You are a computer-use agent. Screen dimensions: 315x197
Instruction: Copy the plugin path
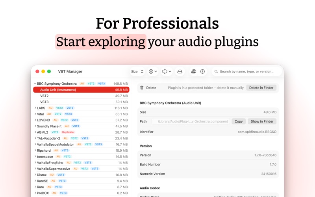click(239, 121)
